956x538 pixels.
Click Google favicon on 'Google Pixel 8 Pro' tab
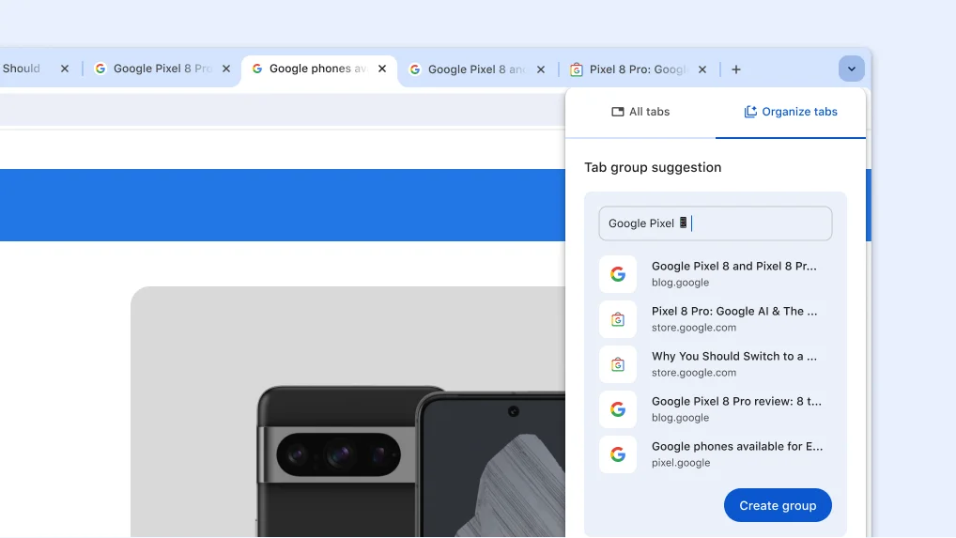(x=100, y=69)
